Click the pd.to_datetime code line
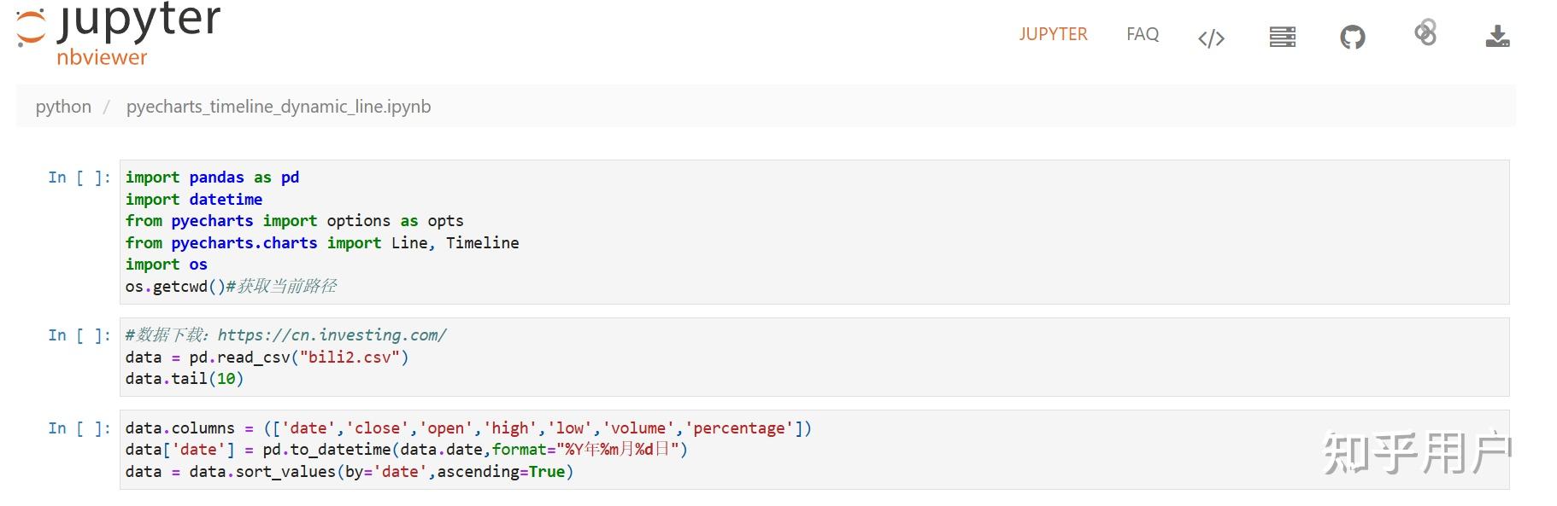This screenshot has width=1557, height=506. click(406, 450)
